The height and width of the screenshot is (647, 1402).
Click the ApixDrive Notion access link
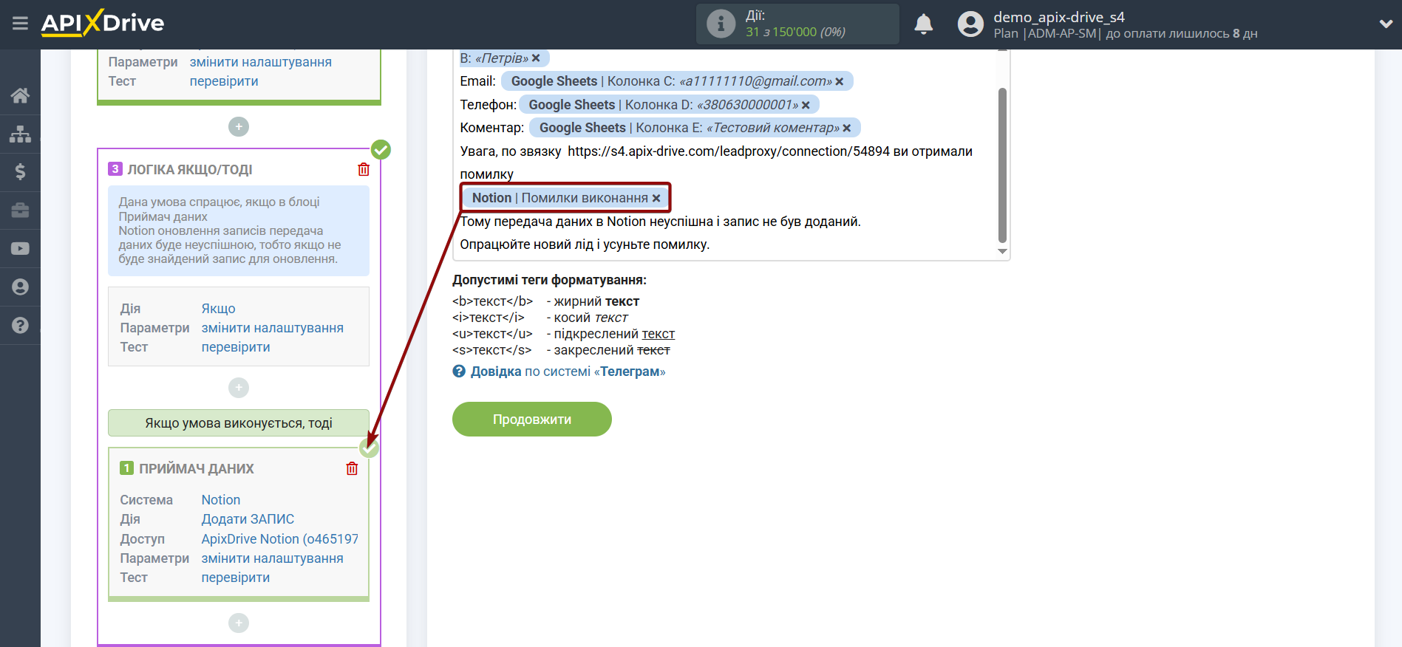pos(280,539)
